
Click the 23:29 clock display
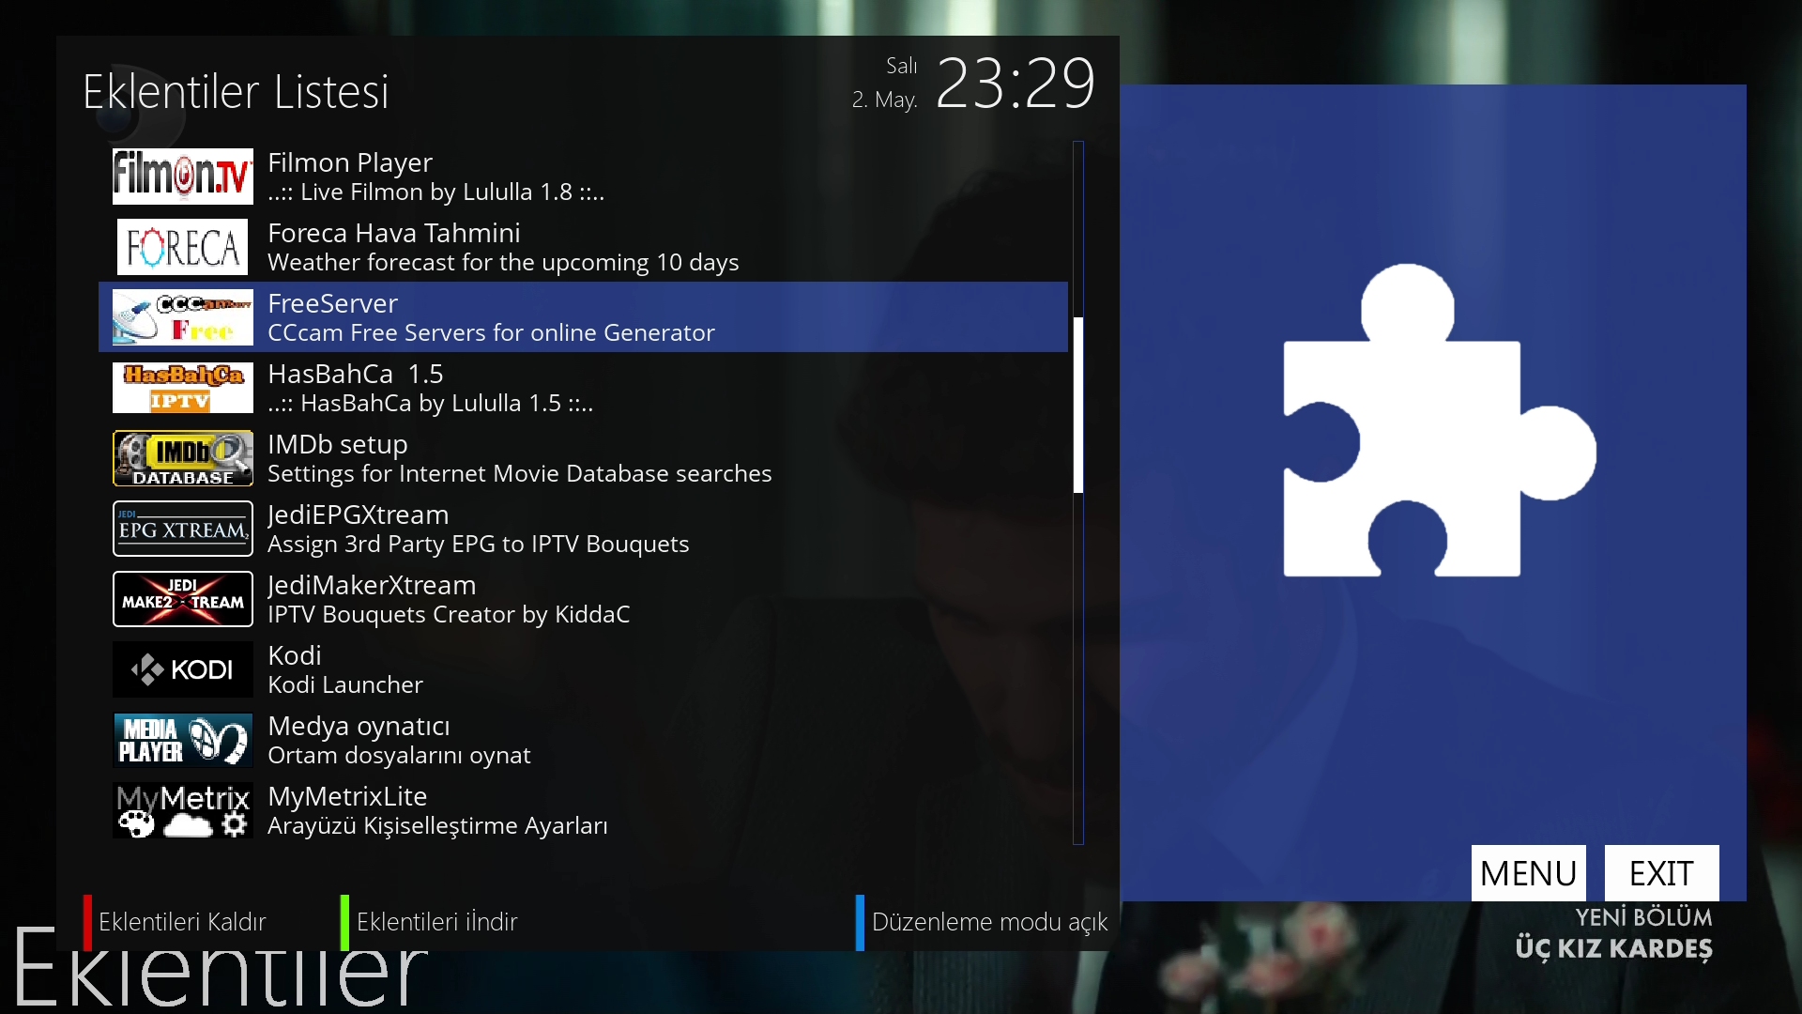[x=1016, y=83]
